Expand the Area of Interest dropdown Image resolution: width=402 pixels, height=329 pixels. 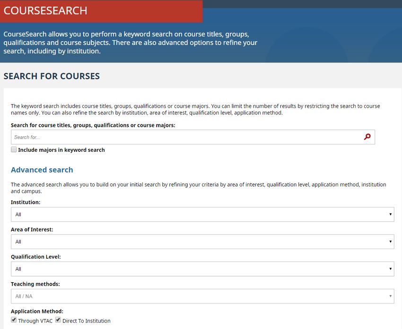pyautogui.click(x=202, y=242)
